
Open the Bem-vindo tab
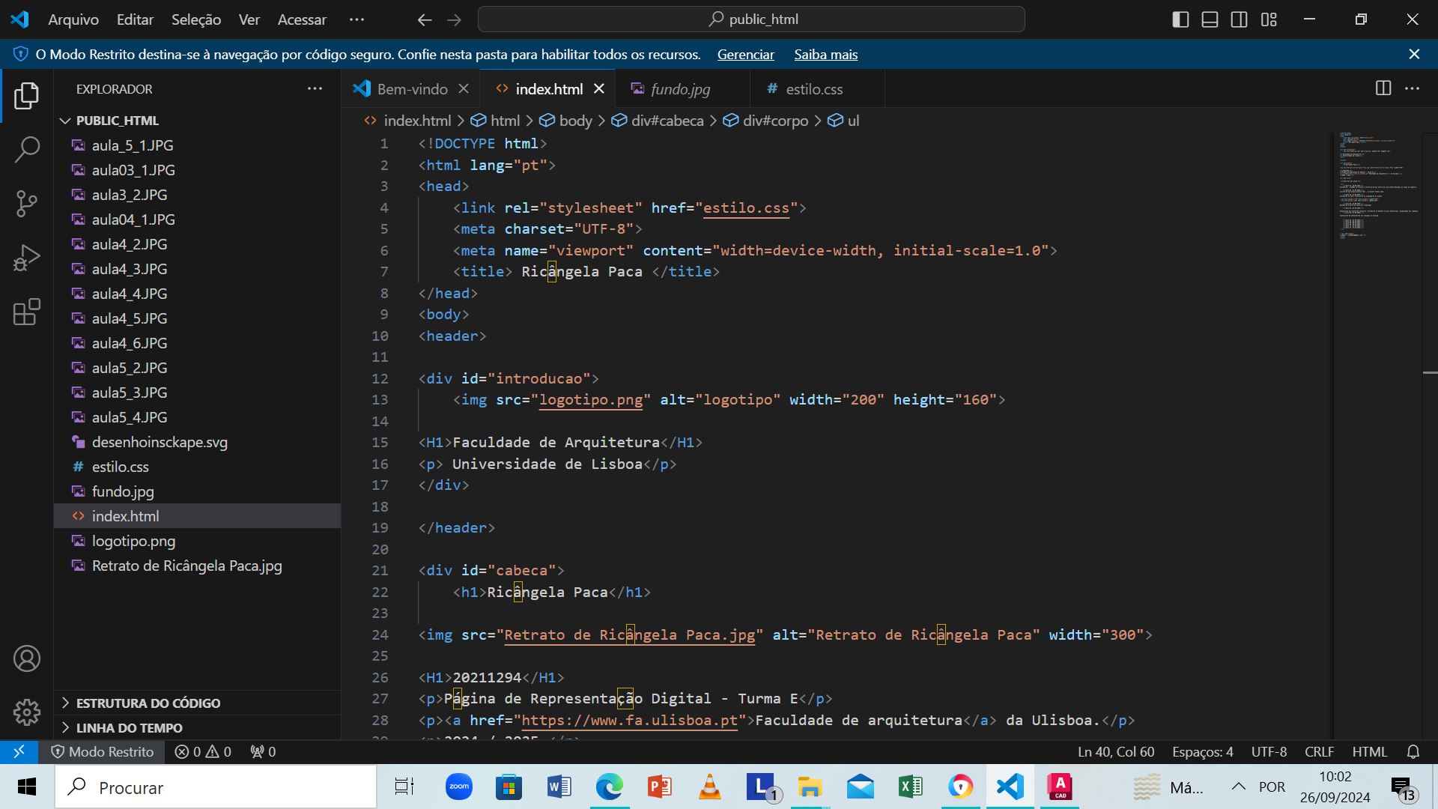(x=412, y=89)
